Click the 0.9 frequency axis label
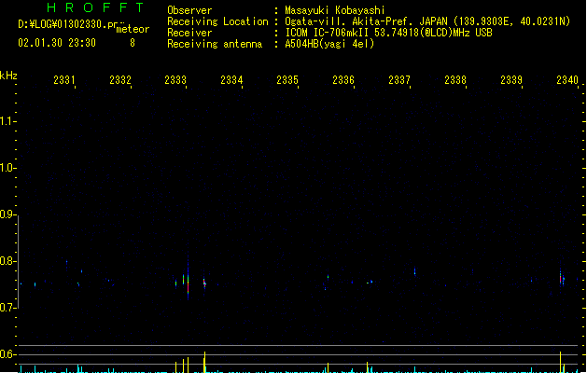This screenshot has height=373, width=587. click(x=7, y=214)
